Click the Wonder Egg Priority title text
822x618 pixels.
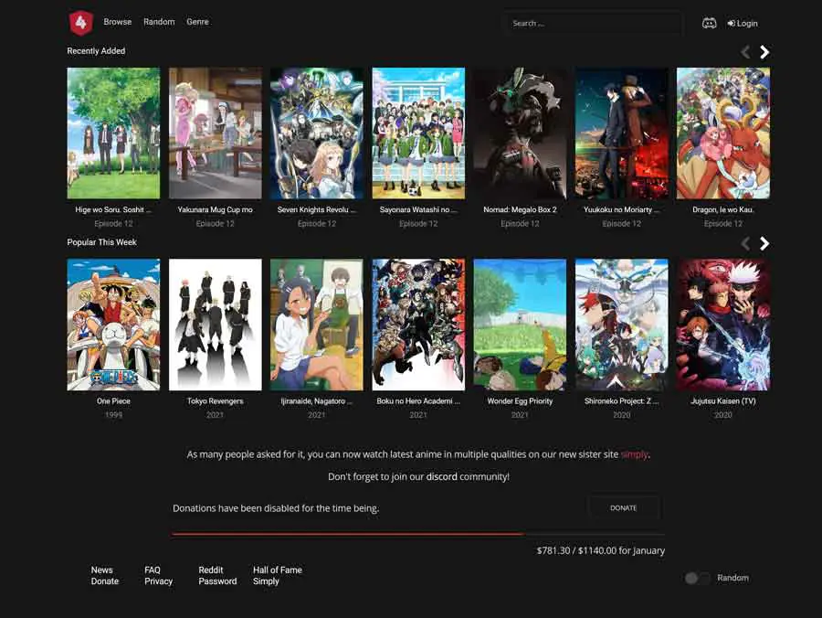pos(520,400)
